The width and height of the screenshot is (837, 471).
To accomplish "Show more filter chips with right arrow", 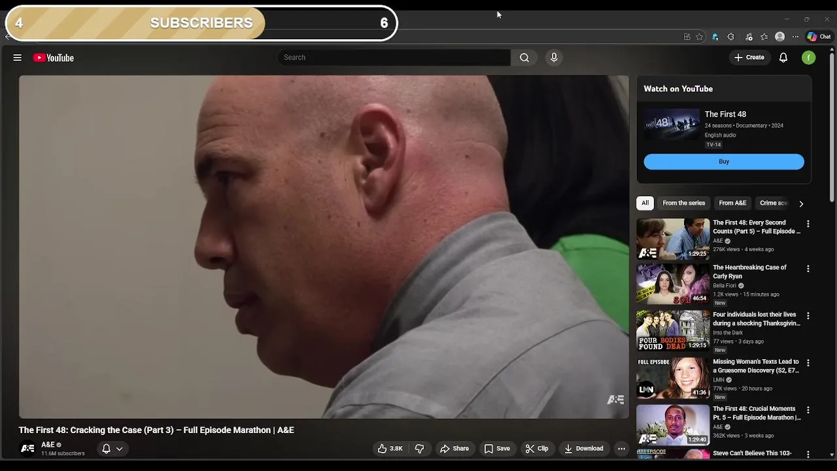I will [x=801, y=203].
